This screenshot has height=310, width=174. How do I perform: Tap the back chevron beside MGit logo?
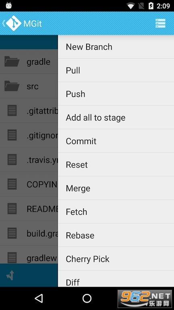[4, 23]
